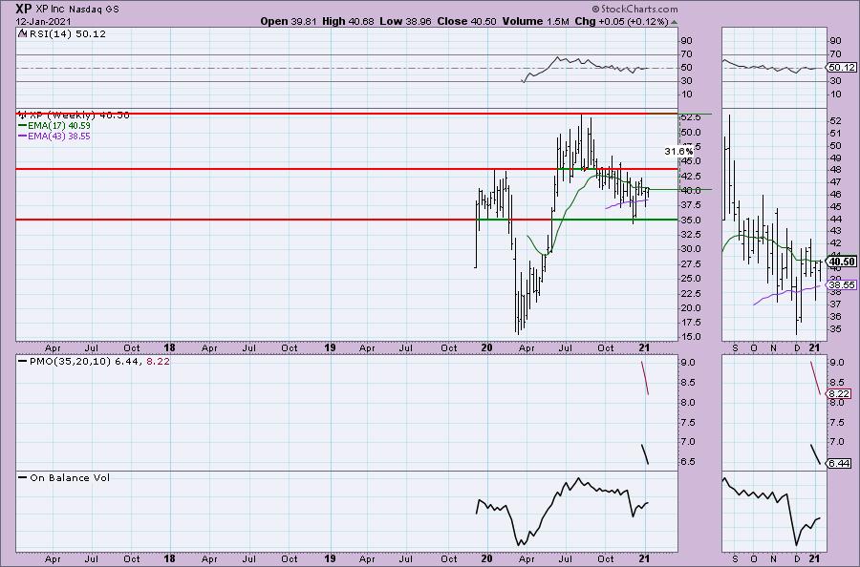Click the Volume 1.5M value
This screenshot has width=860, height=567.
(x=535, y=21)
